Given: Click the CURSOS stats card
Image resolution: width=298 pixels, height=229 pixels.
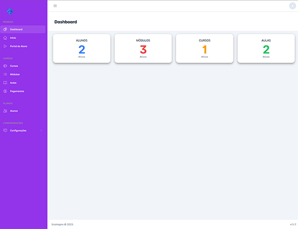Looking at the screenshot, I should coord(204,49).
